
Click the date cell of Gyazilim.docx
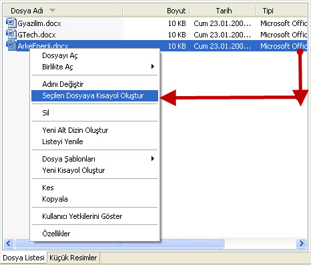222,23
